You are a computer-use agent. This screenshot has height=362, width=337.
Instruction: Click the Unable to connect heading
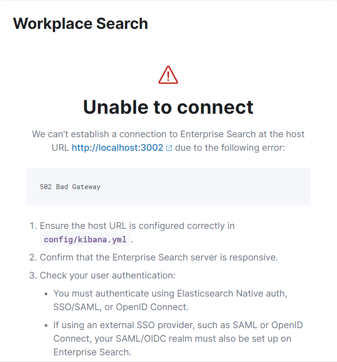click(168, 107)
